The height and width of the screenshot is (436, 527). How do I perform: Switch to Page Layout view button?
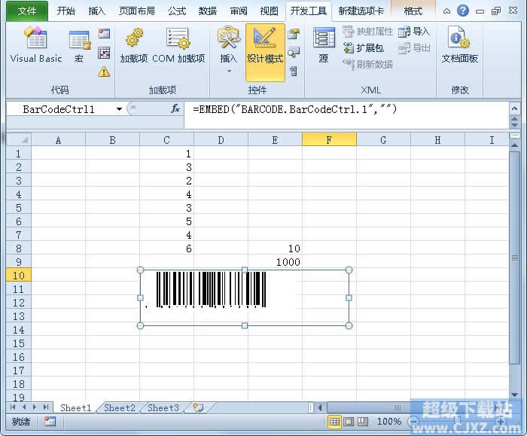[349, 422]
